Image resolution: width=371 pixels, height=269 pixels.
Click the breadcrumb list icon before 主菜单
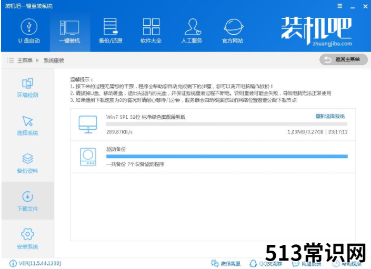click(x=10, y=60)
